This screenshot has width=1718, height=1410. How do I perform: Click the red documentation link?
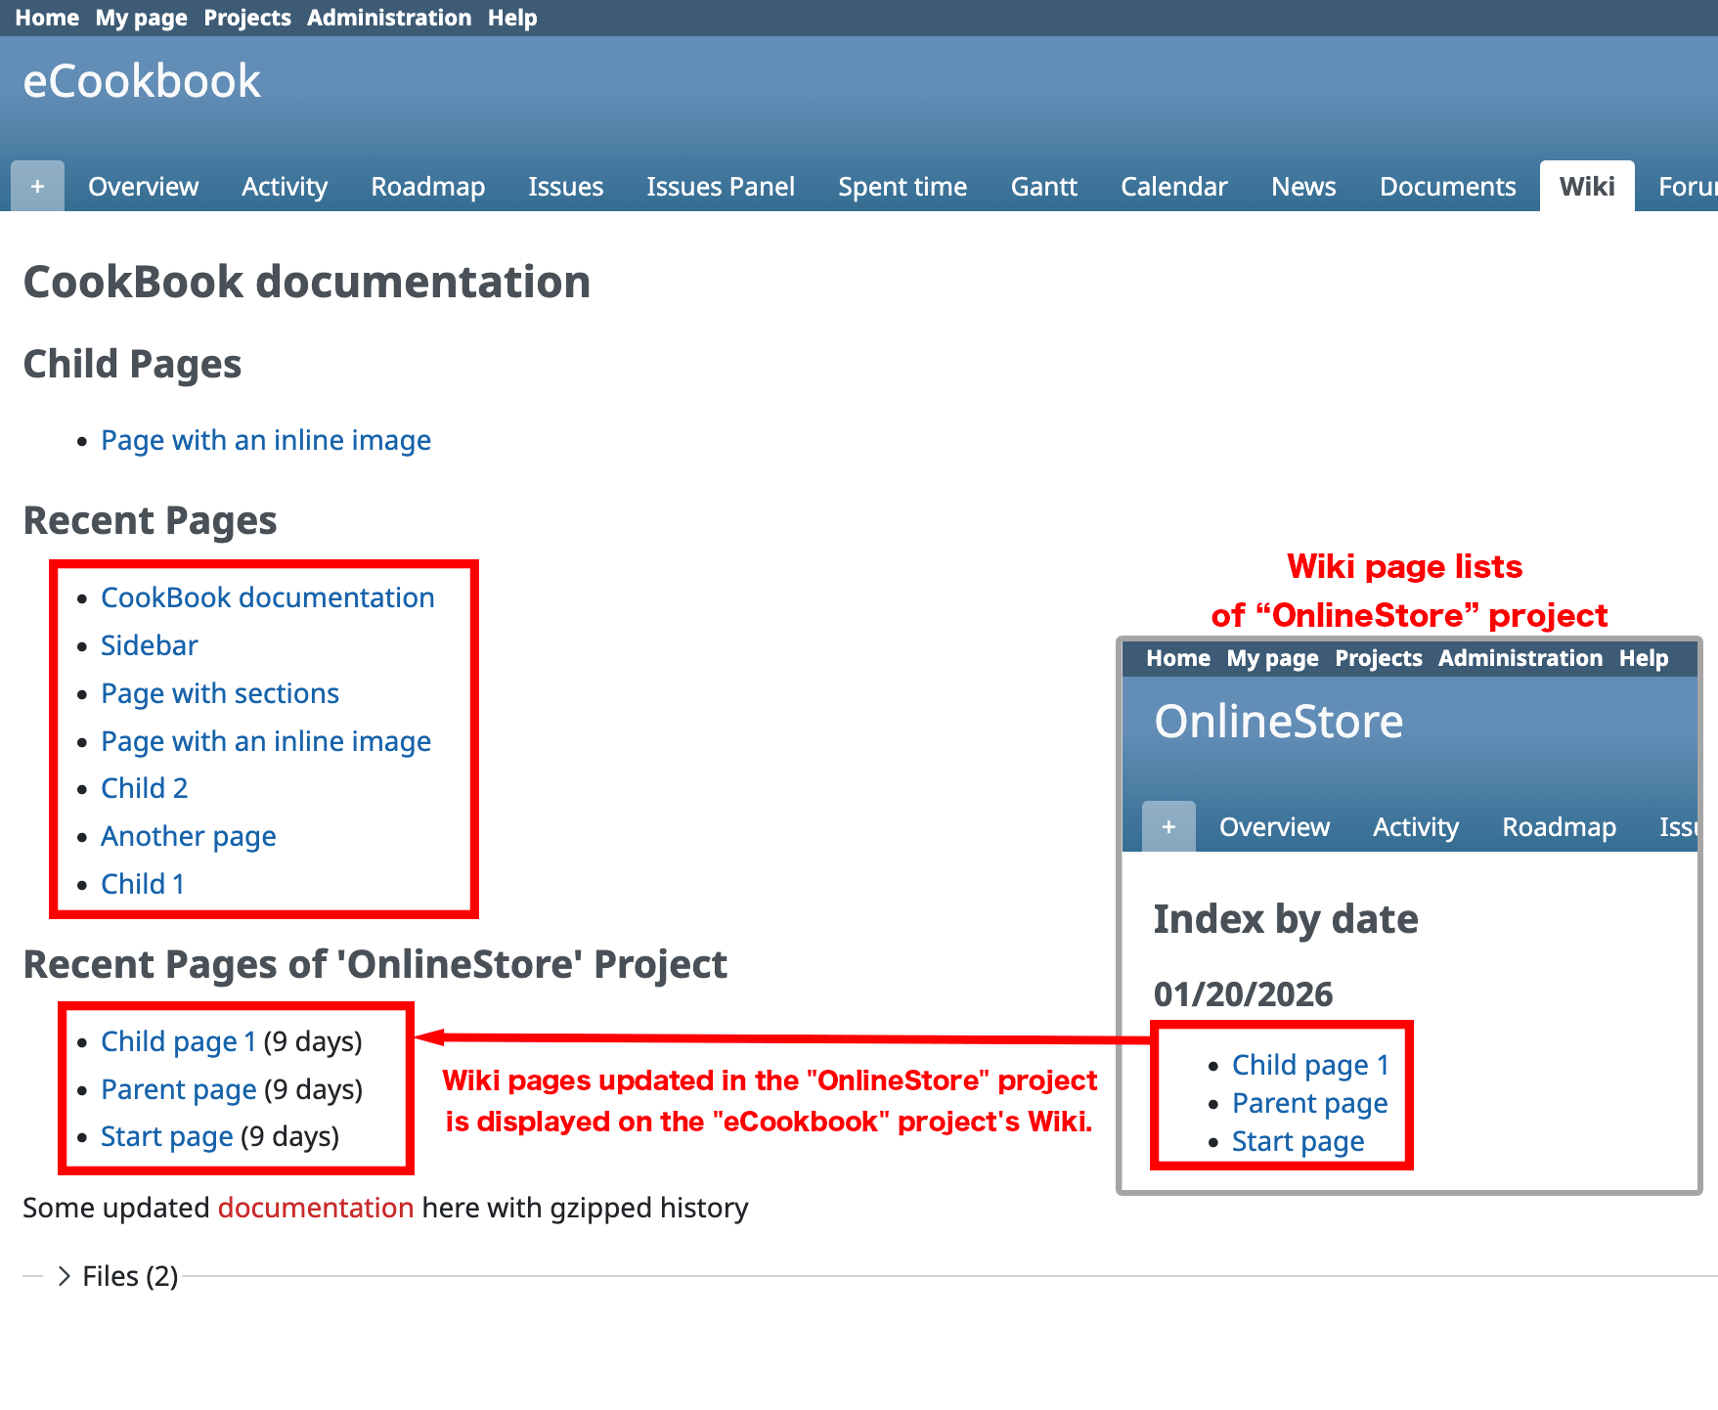(x=315, y=1208)
